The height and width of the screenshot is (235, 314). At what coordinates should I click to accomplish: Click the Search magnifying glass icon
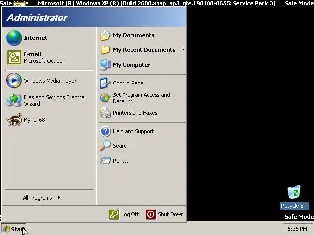[105, 146]
